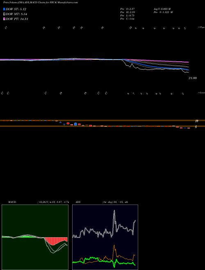The height and width of the screenshot is (270, 205).
Task: Click the 21.00 price label
Action: coord(193,78)
